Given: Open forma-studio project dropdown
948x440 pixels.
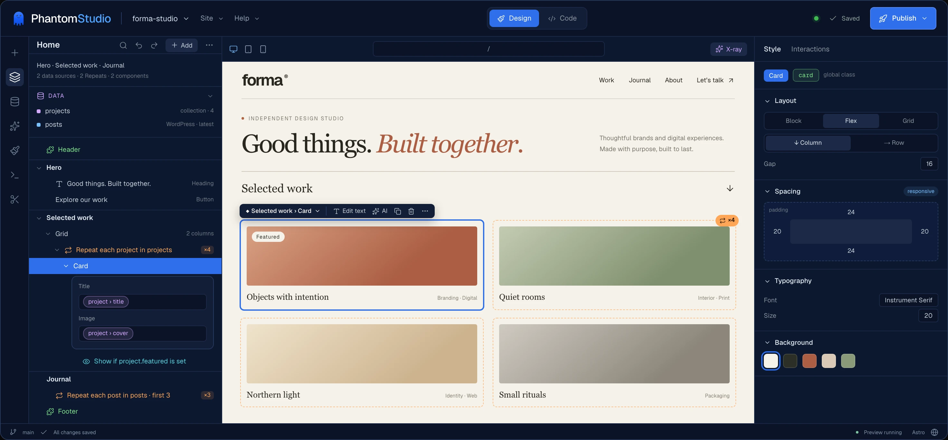Looking at the screenshot, I should tap(160, 18).
